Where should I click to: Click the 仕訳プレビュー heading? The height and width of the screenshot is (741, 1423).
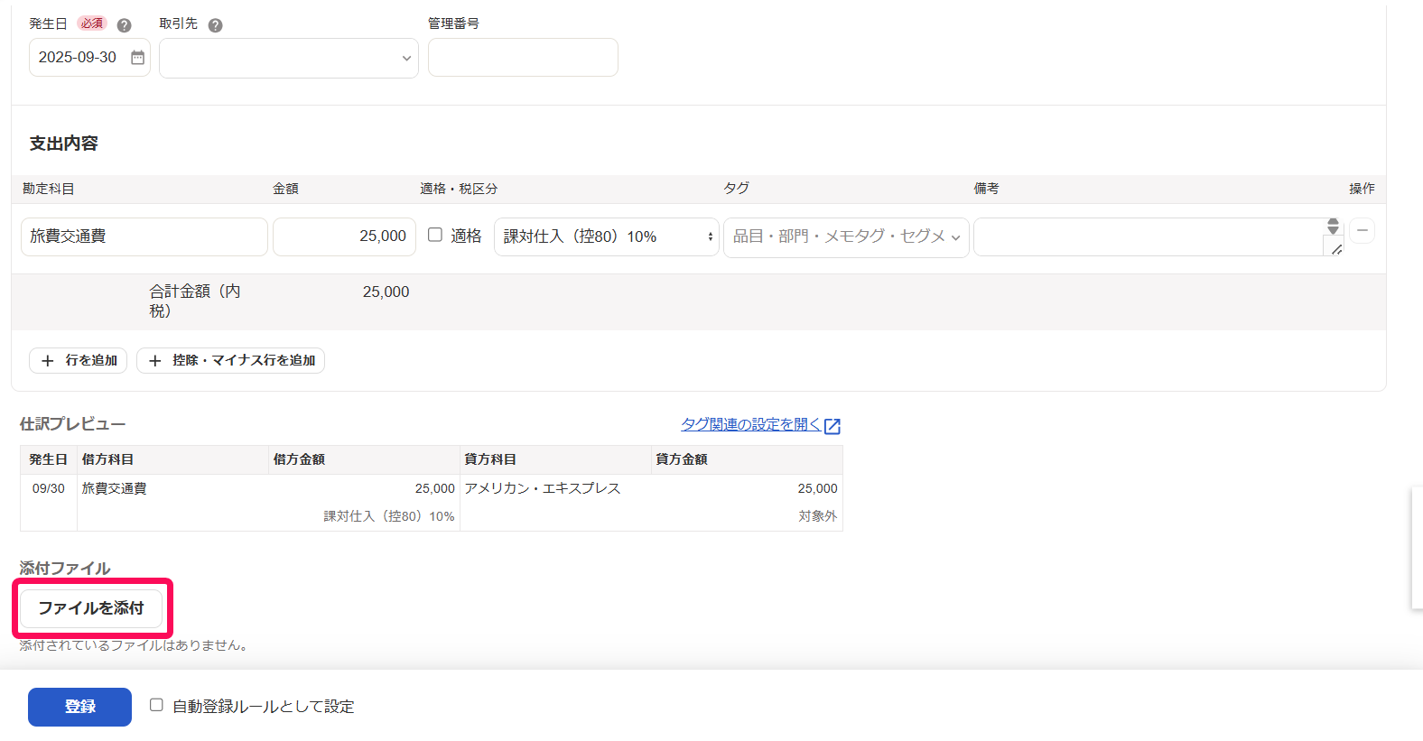[73, 424]
